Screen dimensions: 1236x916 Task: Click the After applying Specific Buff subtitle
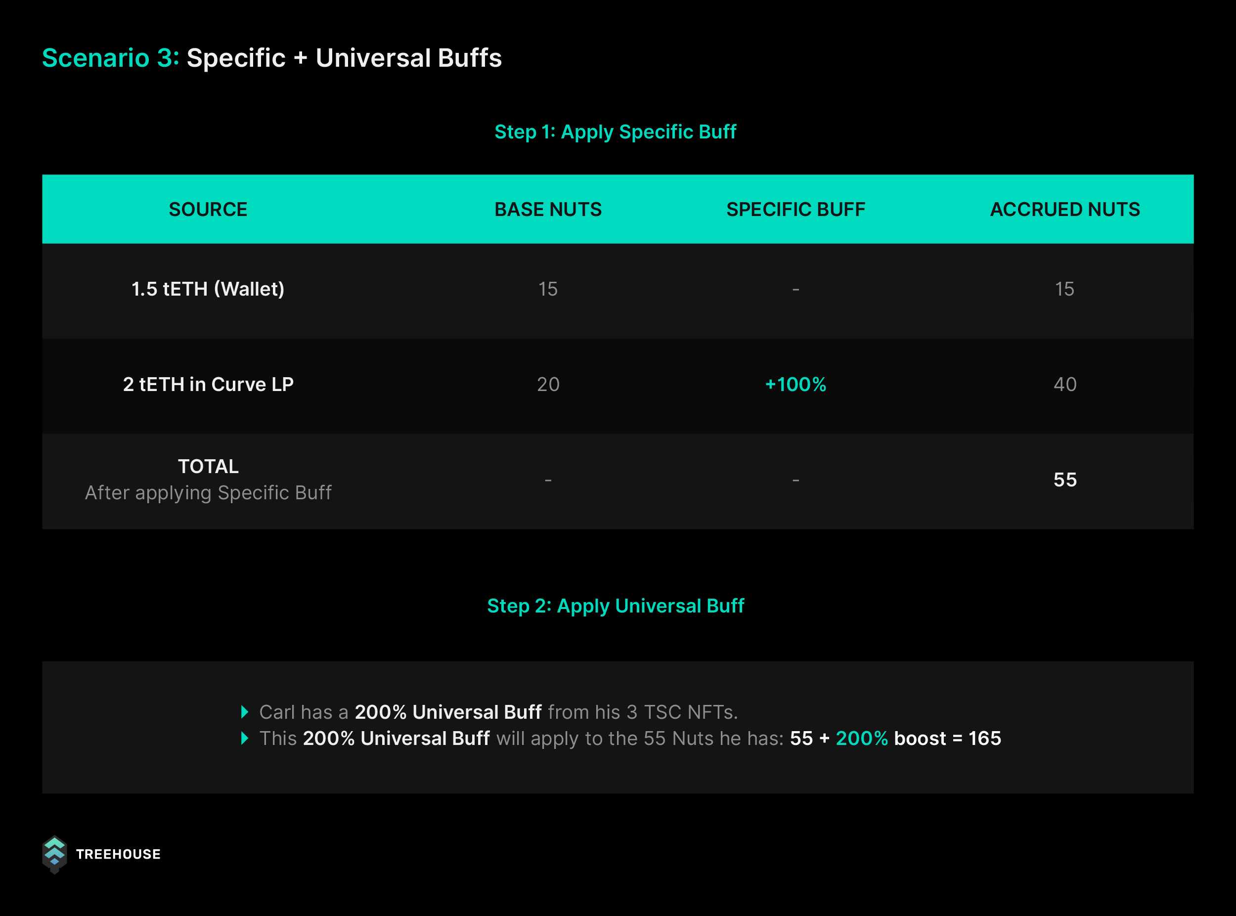(x=208, y=493)
